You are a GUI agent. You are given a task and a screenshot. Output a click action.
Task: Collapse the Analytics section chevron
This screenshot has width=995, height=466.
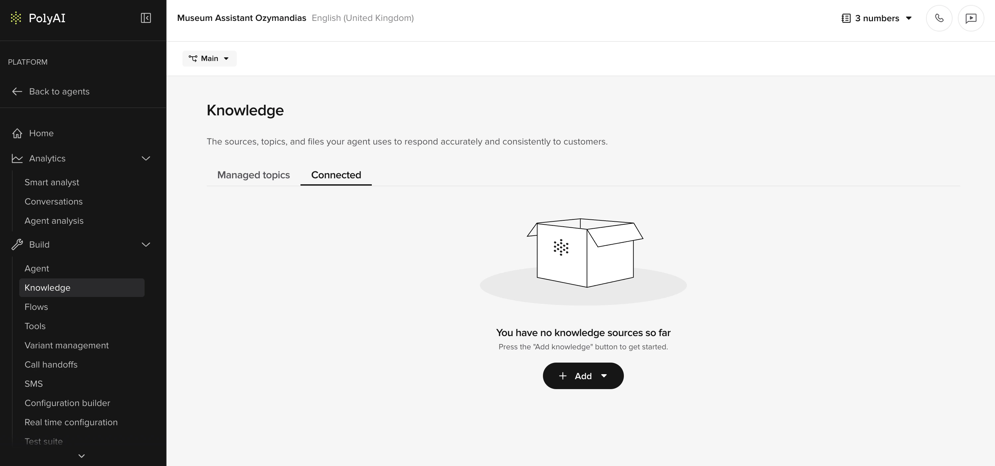(146, 158)
